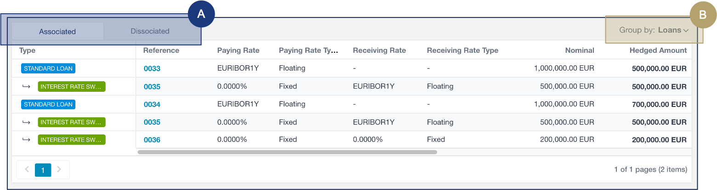Open loan reference 0034 link
717x190 pixels.
(152, 105)
